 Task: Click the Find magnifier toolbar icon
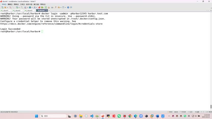(22, 7)
